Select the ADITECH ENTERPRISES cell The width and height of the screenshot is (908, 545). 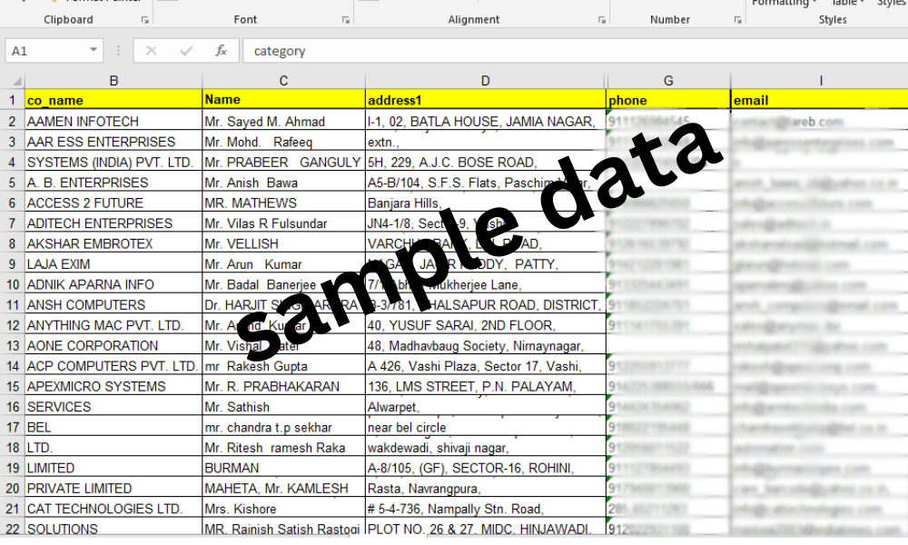click(x=113, y=223)
